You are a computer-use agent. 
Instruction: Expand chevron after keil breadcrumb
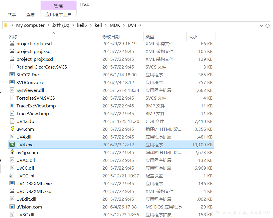106,25
